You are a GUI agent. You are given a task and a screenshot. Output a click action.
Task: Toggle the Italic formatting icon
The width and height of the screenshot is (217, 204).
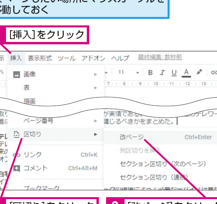pos(162,73)
